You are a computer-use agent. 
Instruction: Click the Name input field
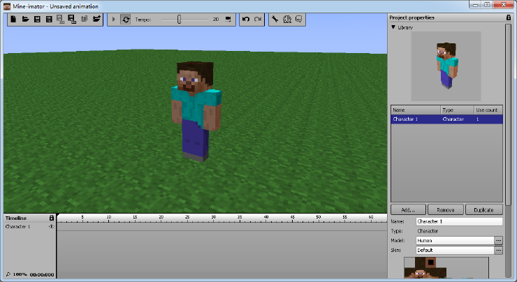(x=459, y=221)
